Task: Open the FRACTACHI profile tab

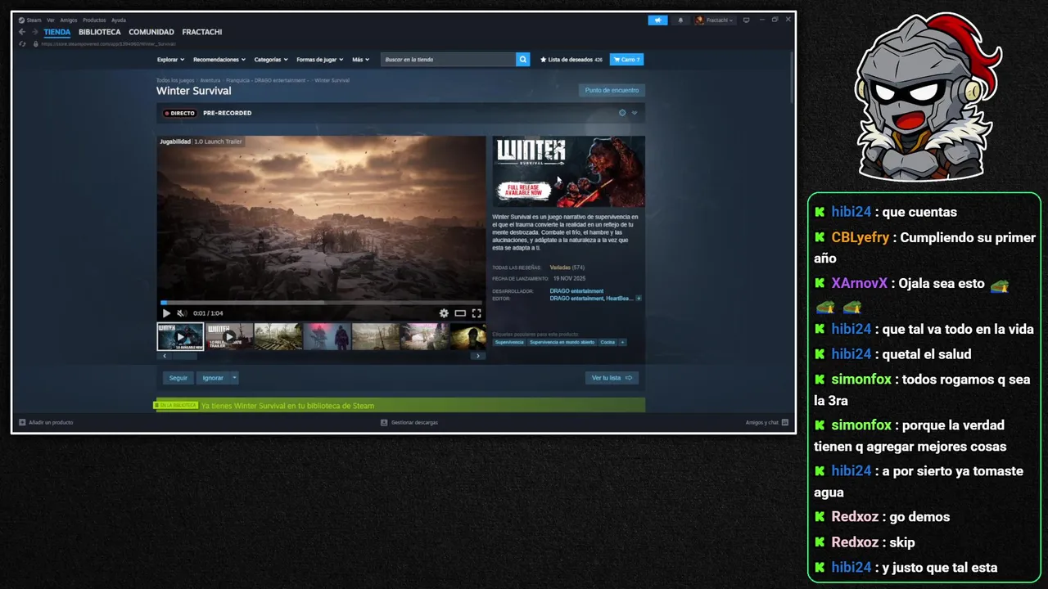Action: coord(202,32)
